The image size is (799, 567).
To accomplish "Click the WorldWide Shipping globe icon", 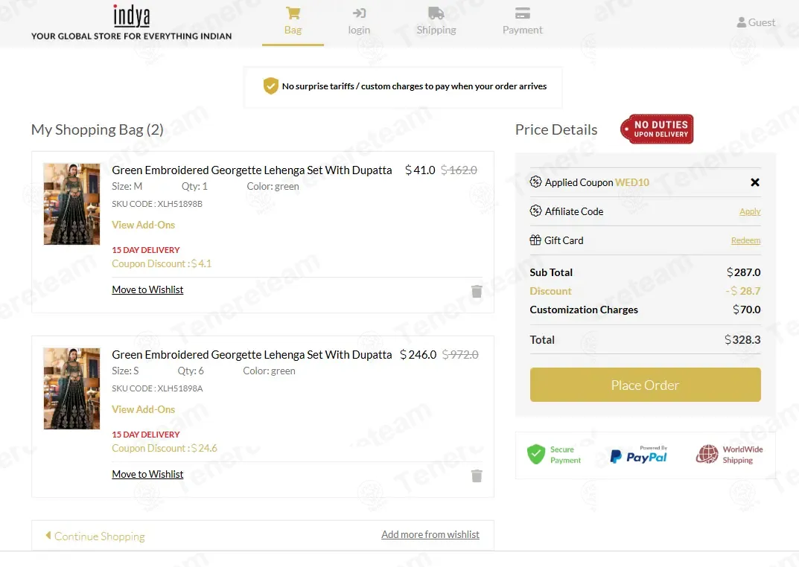I will click(x=707, y=454).
